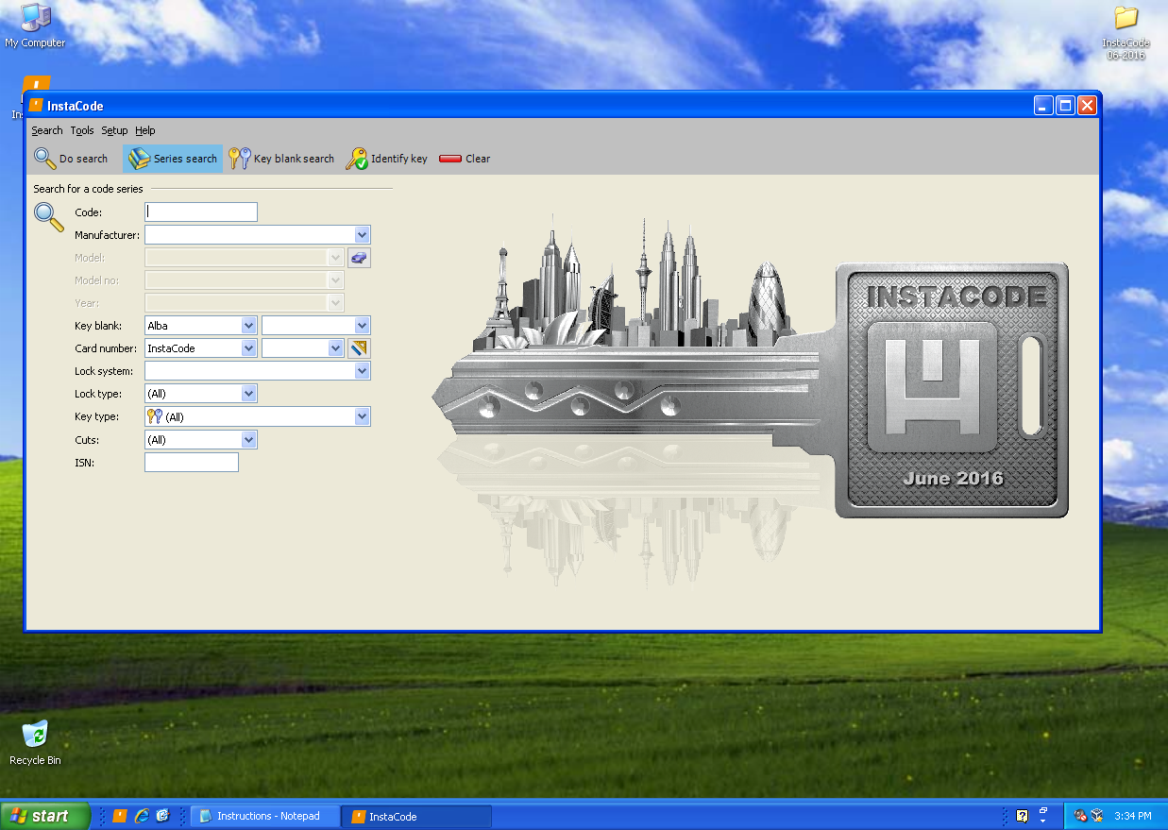1168x830 pixels.
Task: Expand the Cuts dropdown
Action: click(248, 440)
